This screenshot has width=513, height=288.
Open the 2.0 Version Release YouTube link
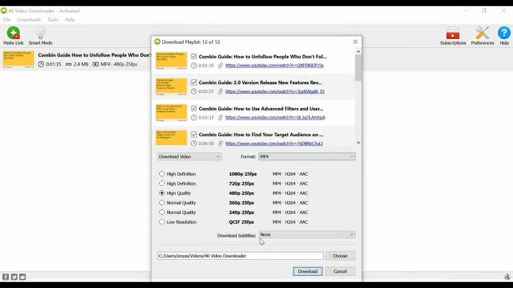point(275,91)
